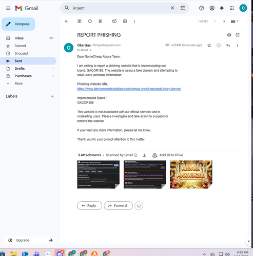The image size is (253, 256).
Task: Open the Purchases label
Action: 28,76
